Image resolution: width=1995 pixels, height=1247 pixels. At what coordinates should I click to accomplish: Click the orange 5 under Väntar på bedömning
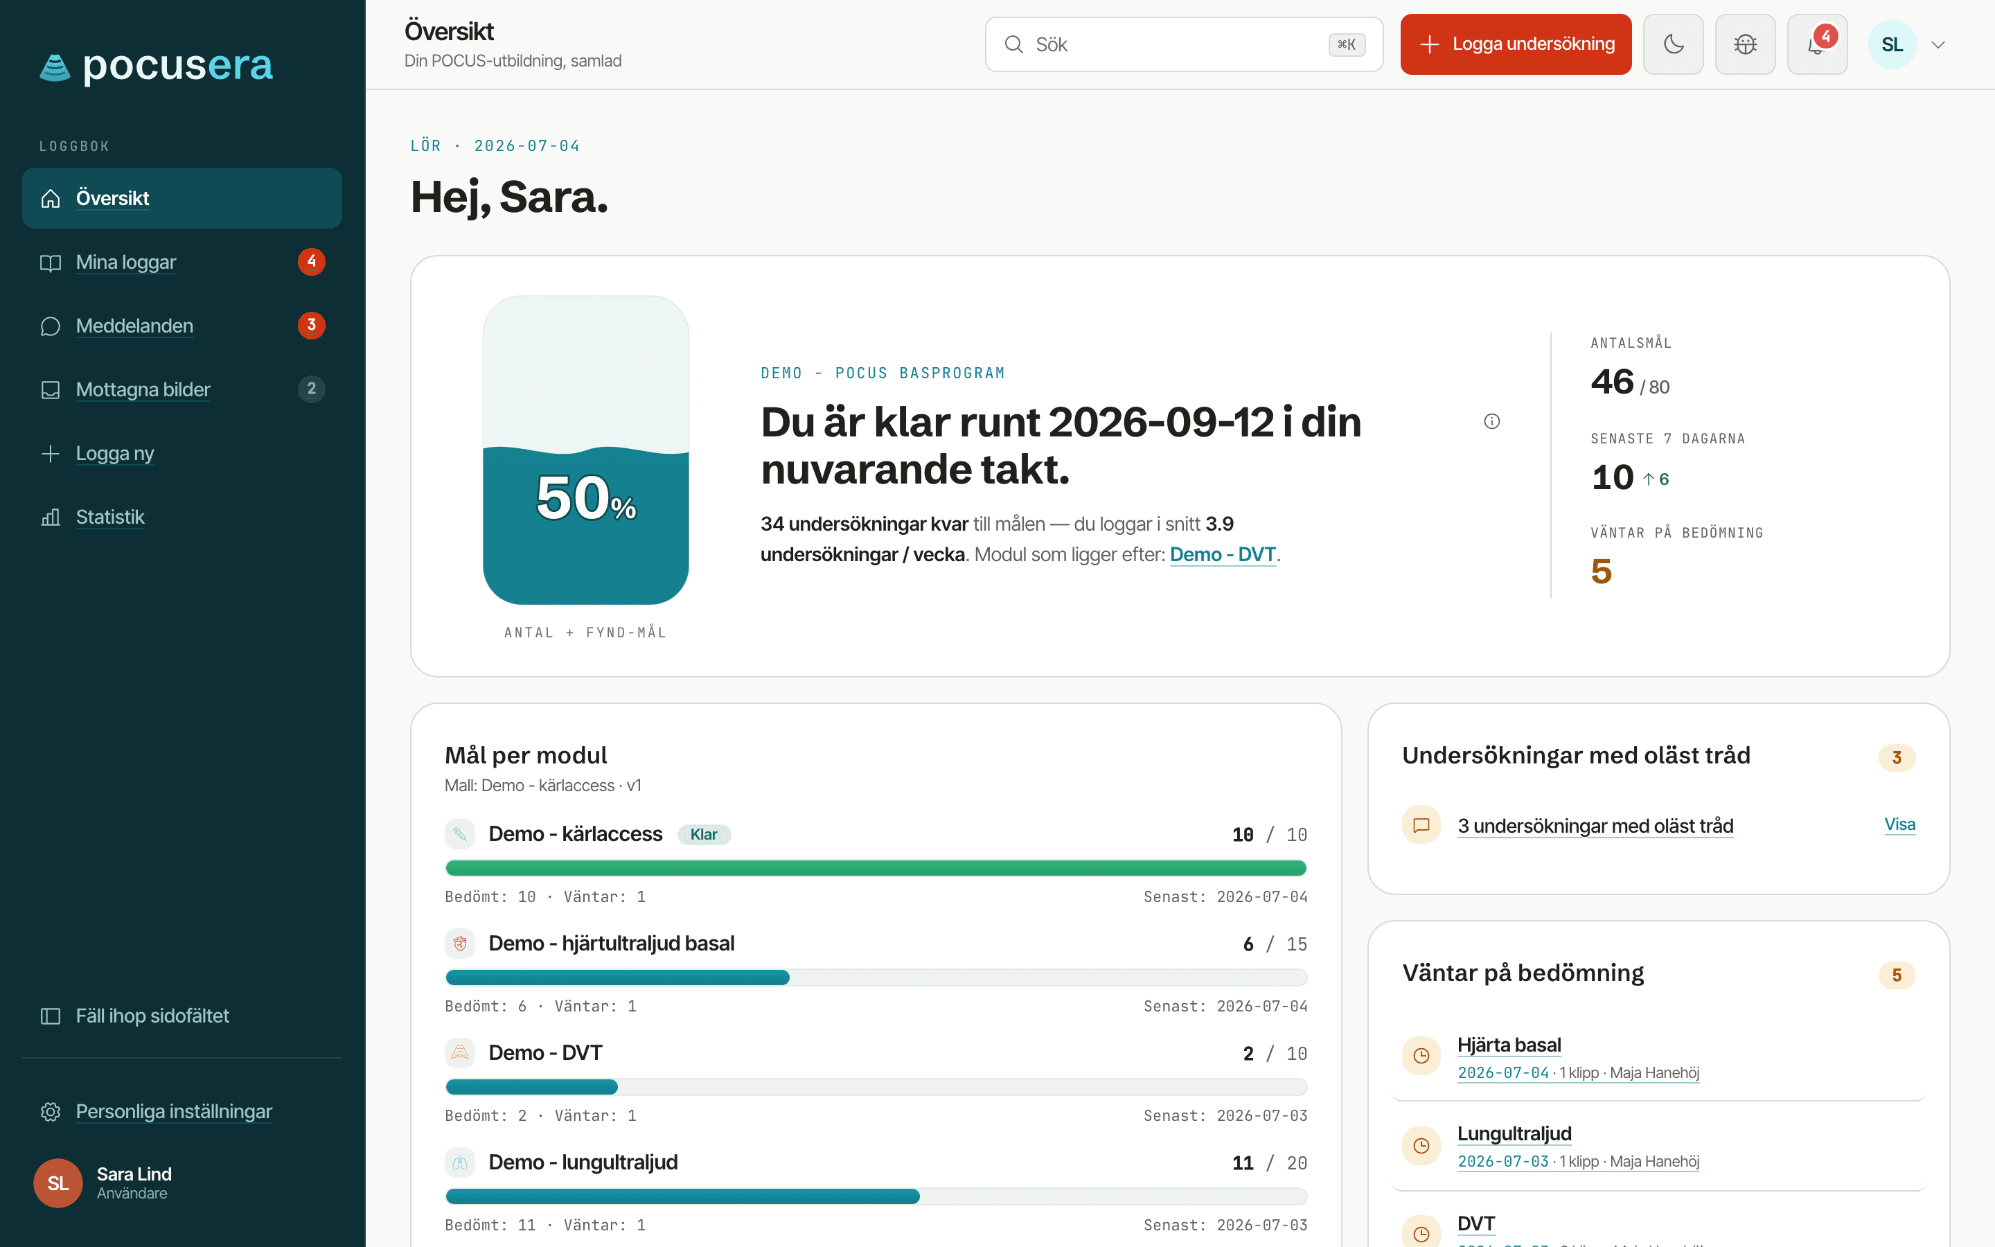pyautogui.click(x=1602, y=572)
